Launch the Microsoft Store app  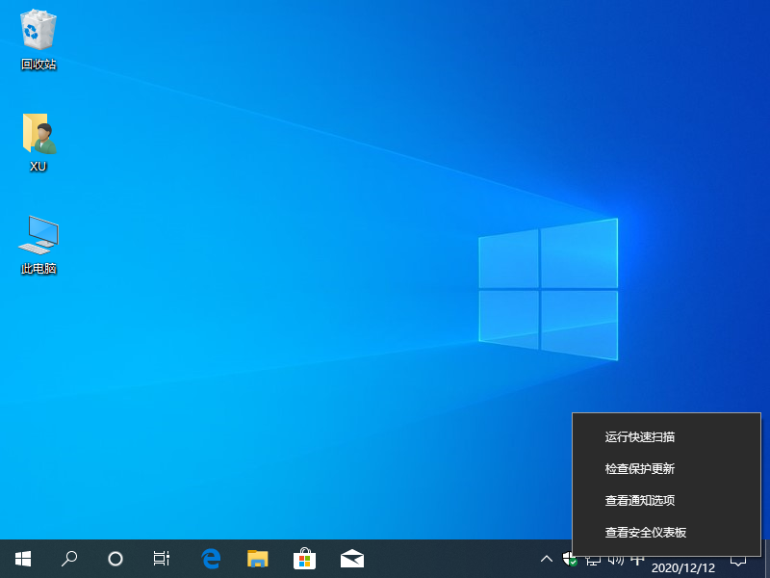[x=305, y=559]
